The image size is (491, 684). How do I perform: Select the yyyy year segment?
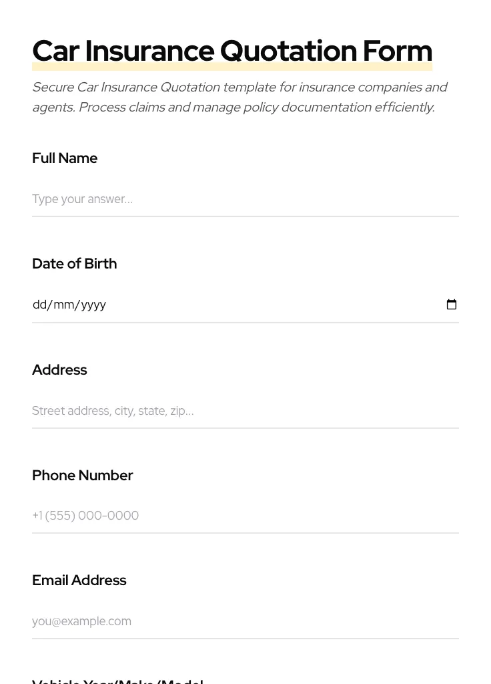[x=93, y=305]
